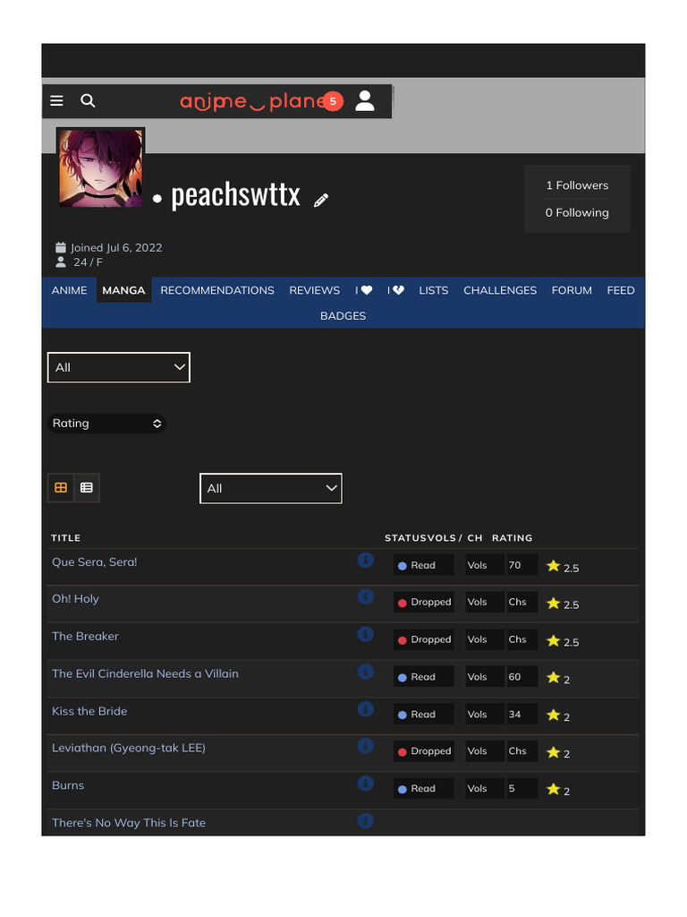Edit chapter count 60 for Evil Cinderella
Viewport: 687px width, 917px height.
(x=522, y=677)
